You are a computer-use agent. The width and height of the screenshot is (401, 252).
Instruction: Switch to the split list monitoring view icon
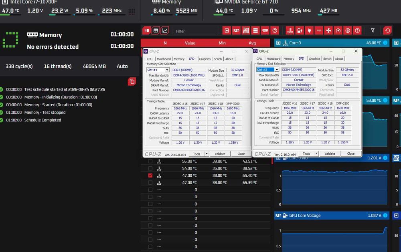(x=146, y=31)
